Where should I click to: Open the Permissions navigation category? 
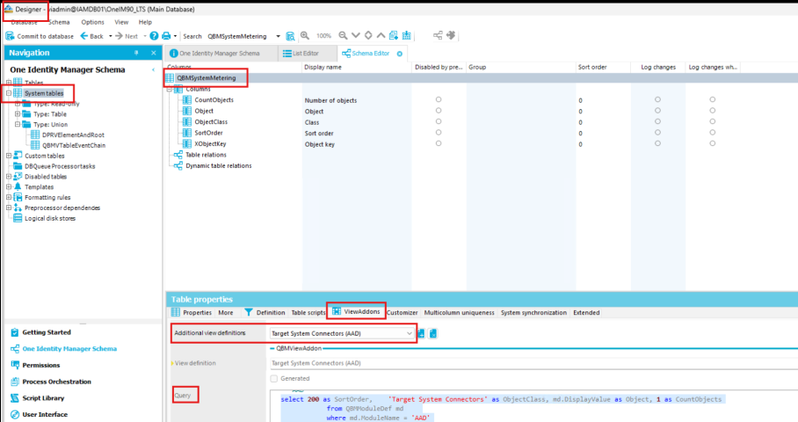(40, 365)
